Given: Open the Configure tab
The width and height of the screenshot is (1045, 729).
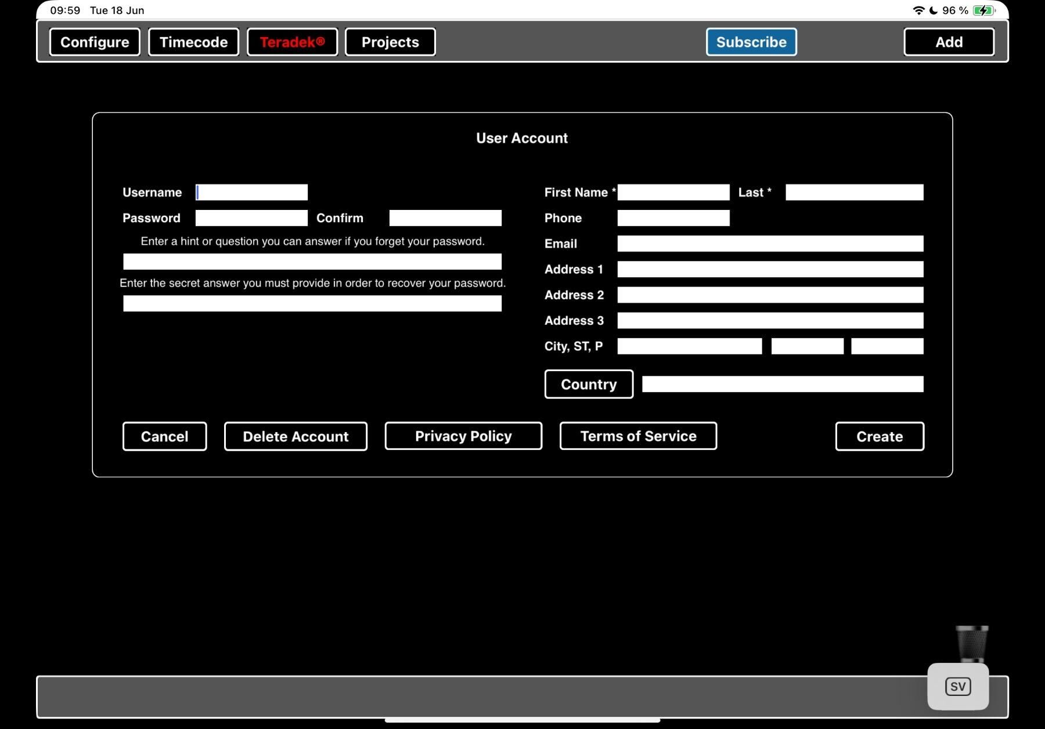Looking at the screenshot, I should coord(95,42).
